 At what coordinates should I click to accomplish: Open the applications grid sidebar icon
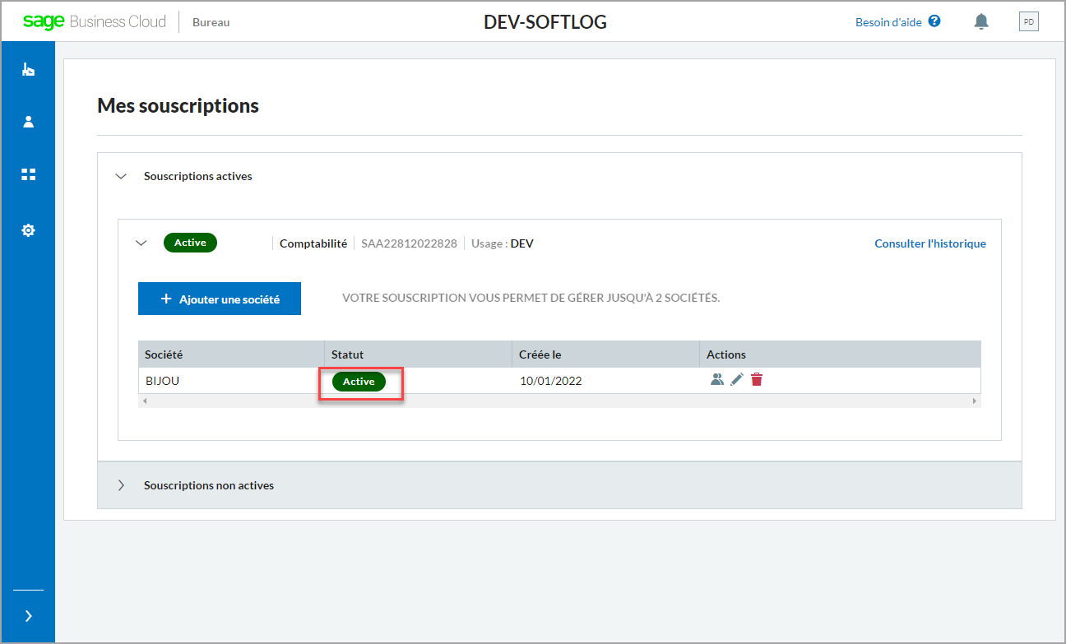(28, 174)
